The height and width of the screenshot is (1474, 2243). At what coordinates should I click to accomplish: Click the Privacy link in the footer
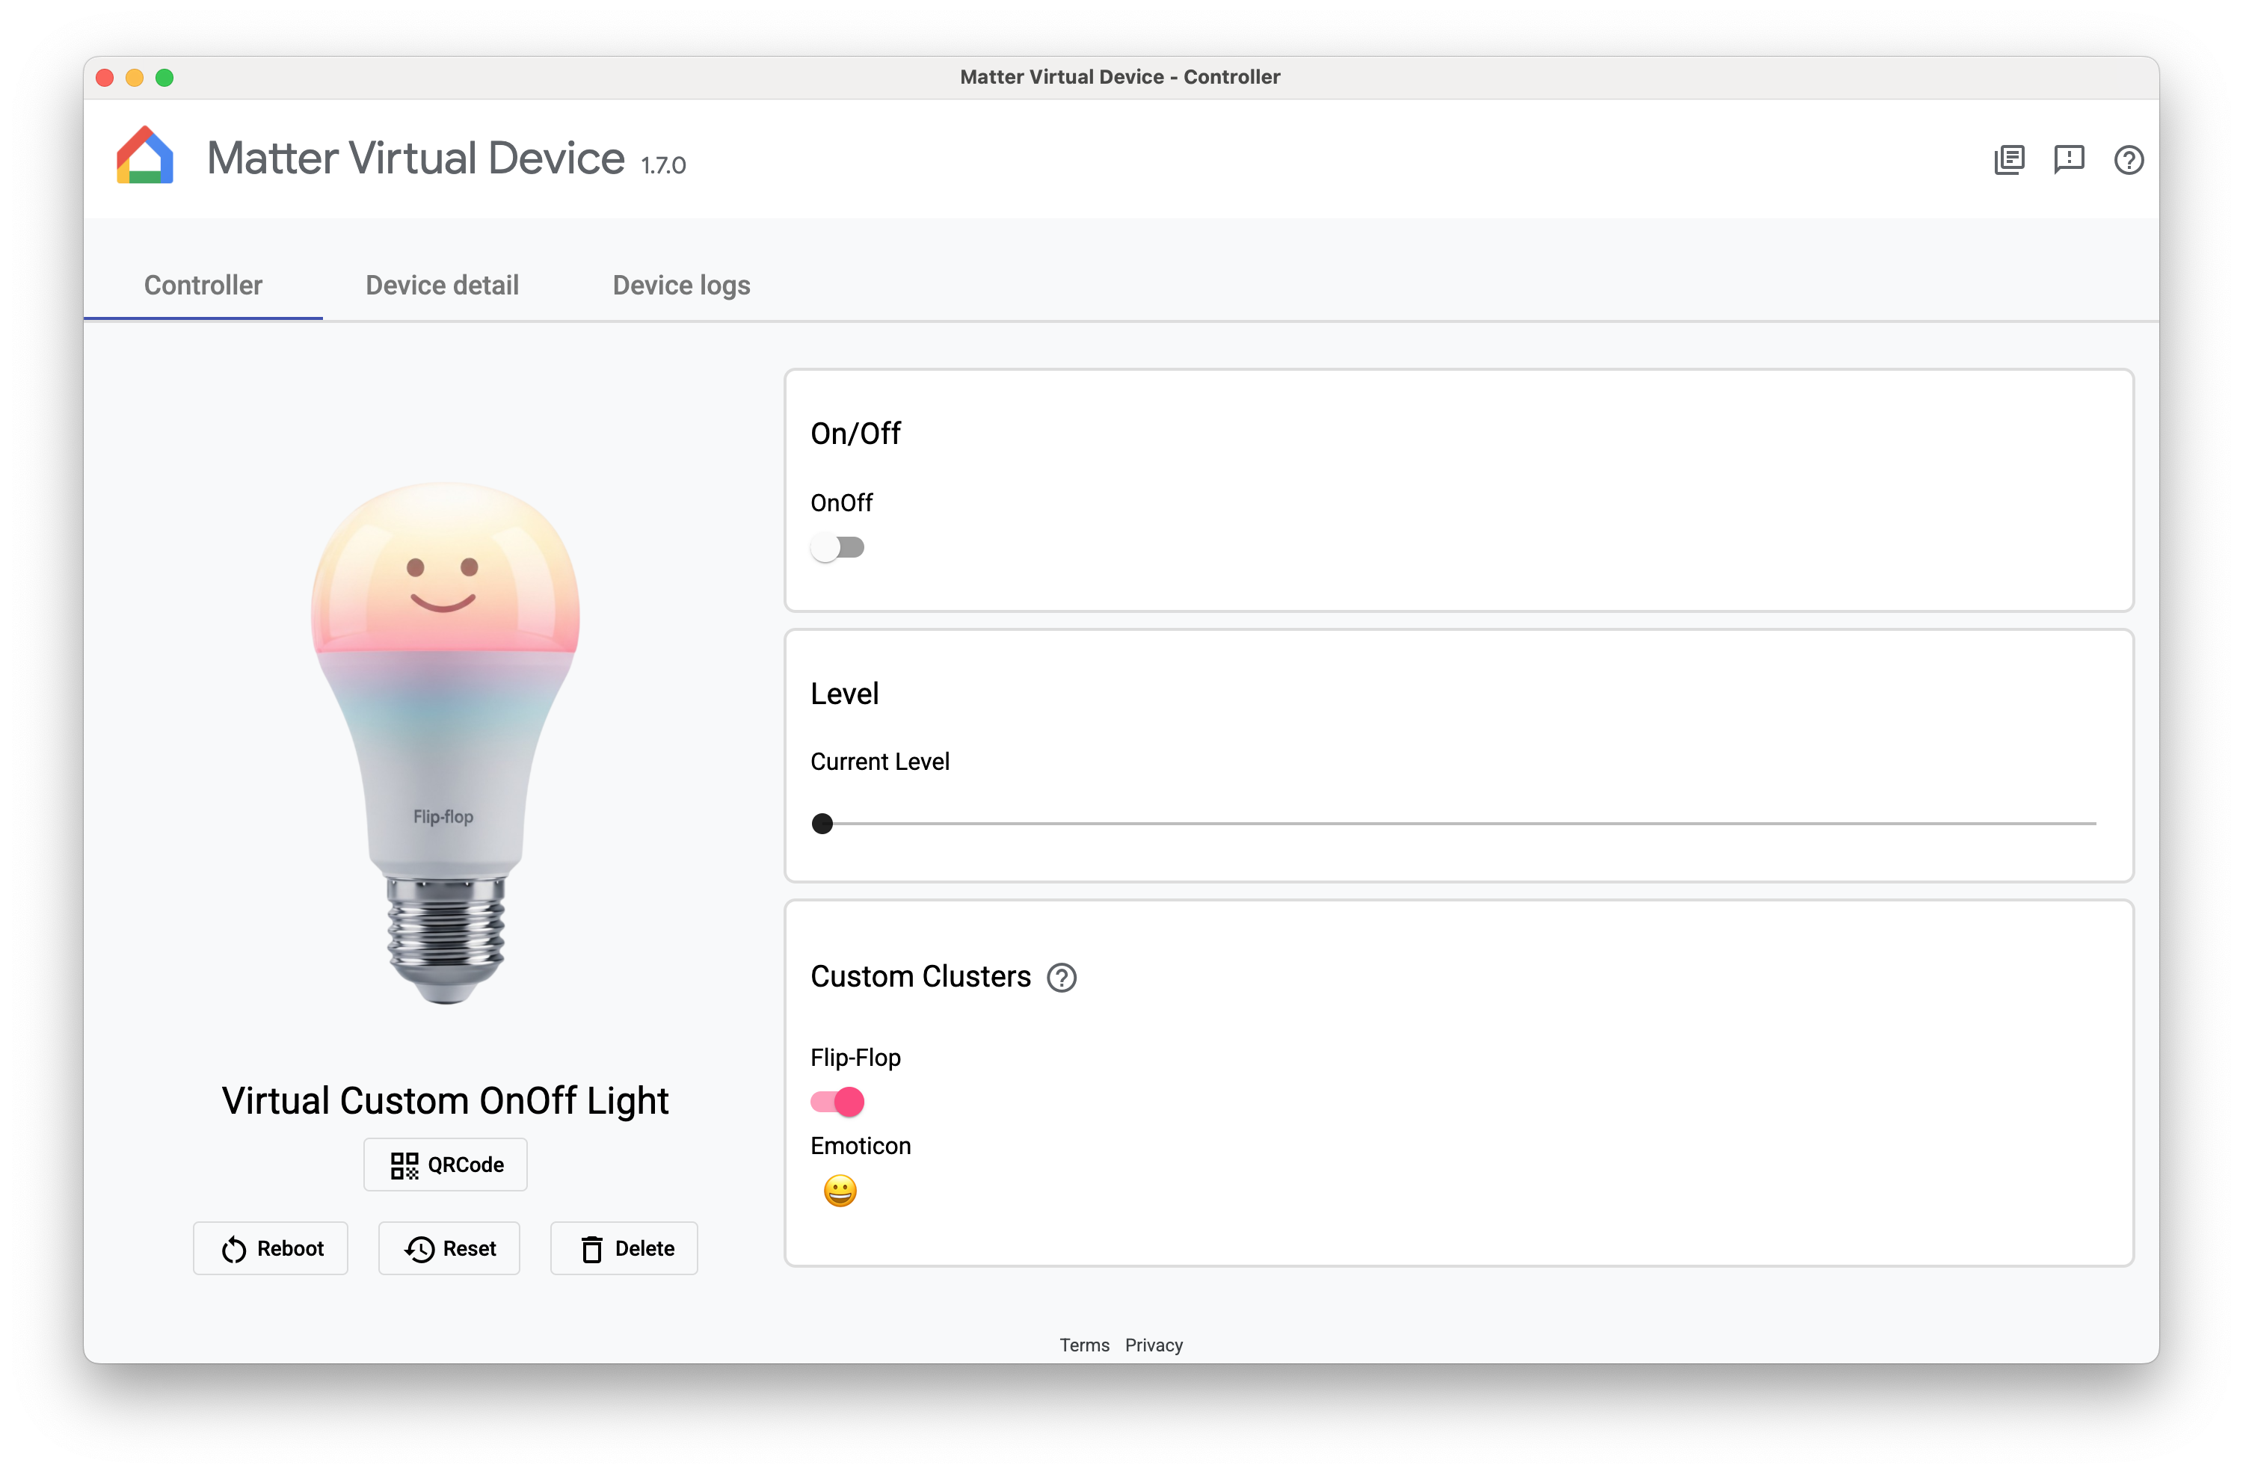pyautogui.click(x=1154, y=1345)
